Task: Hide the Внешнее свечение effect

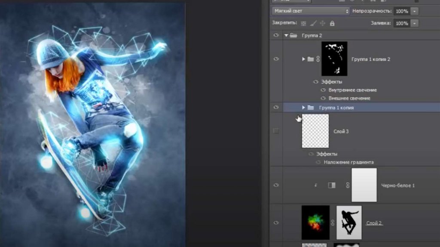Action: click(x=324, y=98)
